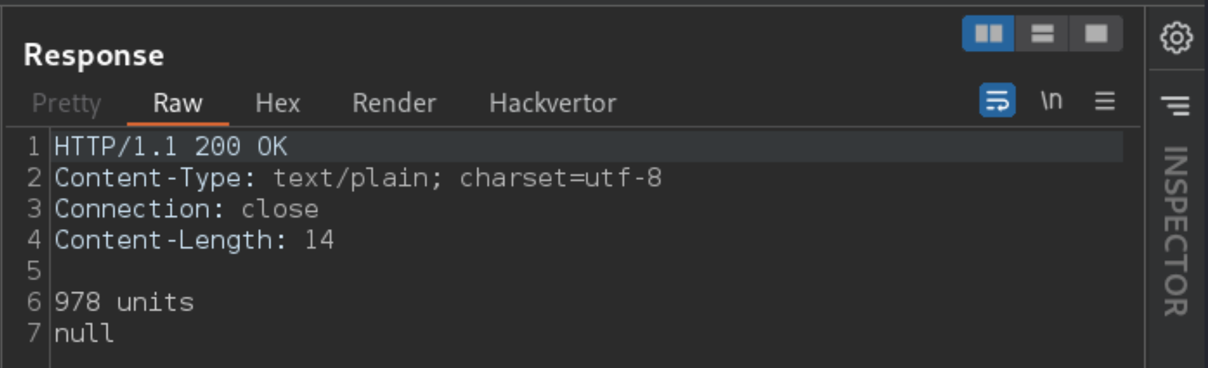Click the HTTP/1.1 200 OK status line
This screenshot has height=368, width=1208.
tap(170, 146)
